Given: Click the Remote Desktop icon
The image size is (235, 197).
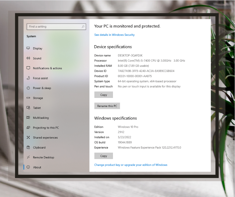Looking at the screenshot, I should (x=28, y=157).
